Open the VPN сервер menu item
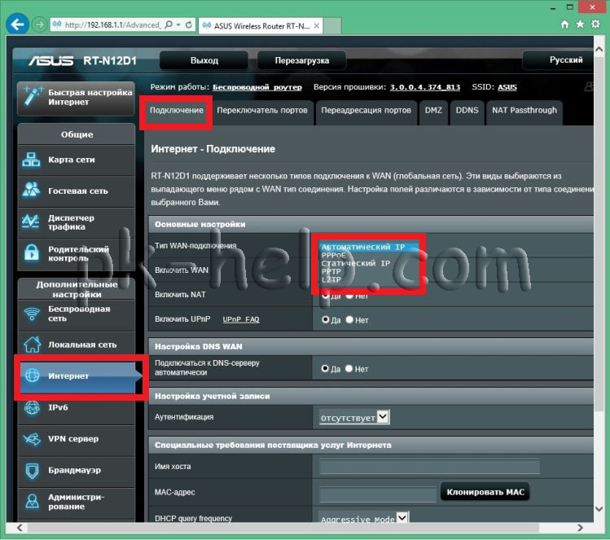The width and height of the screenshot is (610, 540). click(77, 439)
